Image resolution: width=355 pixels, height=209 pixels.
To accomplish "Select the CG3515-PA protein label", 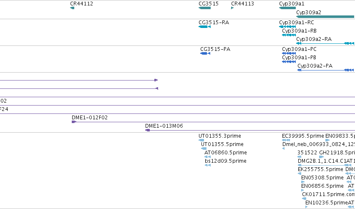I will pos(215,49).
